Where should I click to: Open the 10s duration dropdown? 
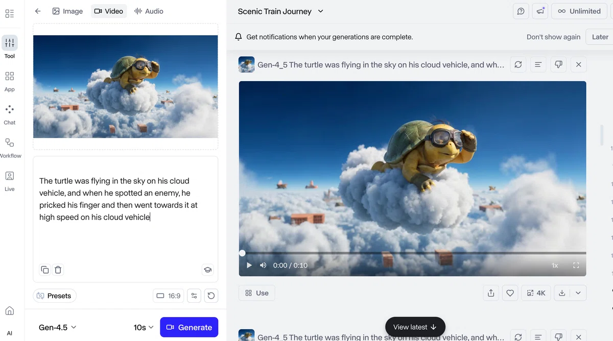(x=144, y=327)
